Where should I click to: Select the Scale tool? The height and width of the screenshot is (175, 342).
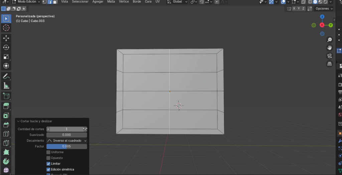pos(6,57)
